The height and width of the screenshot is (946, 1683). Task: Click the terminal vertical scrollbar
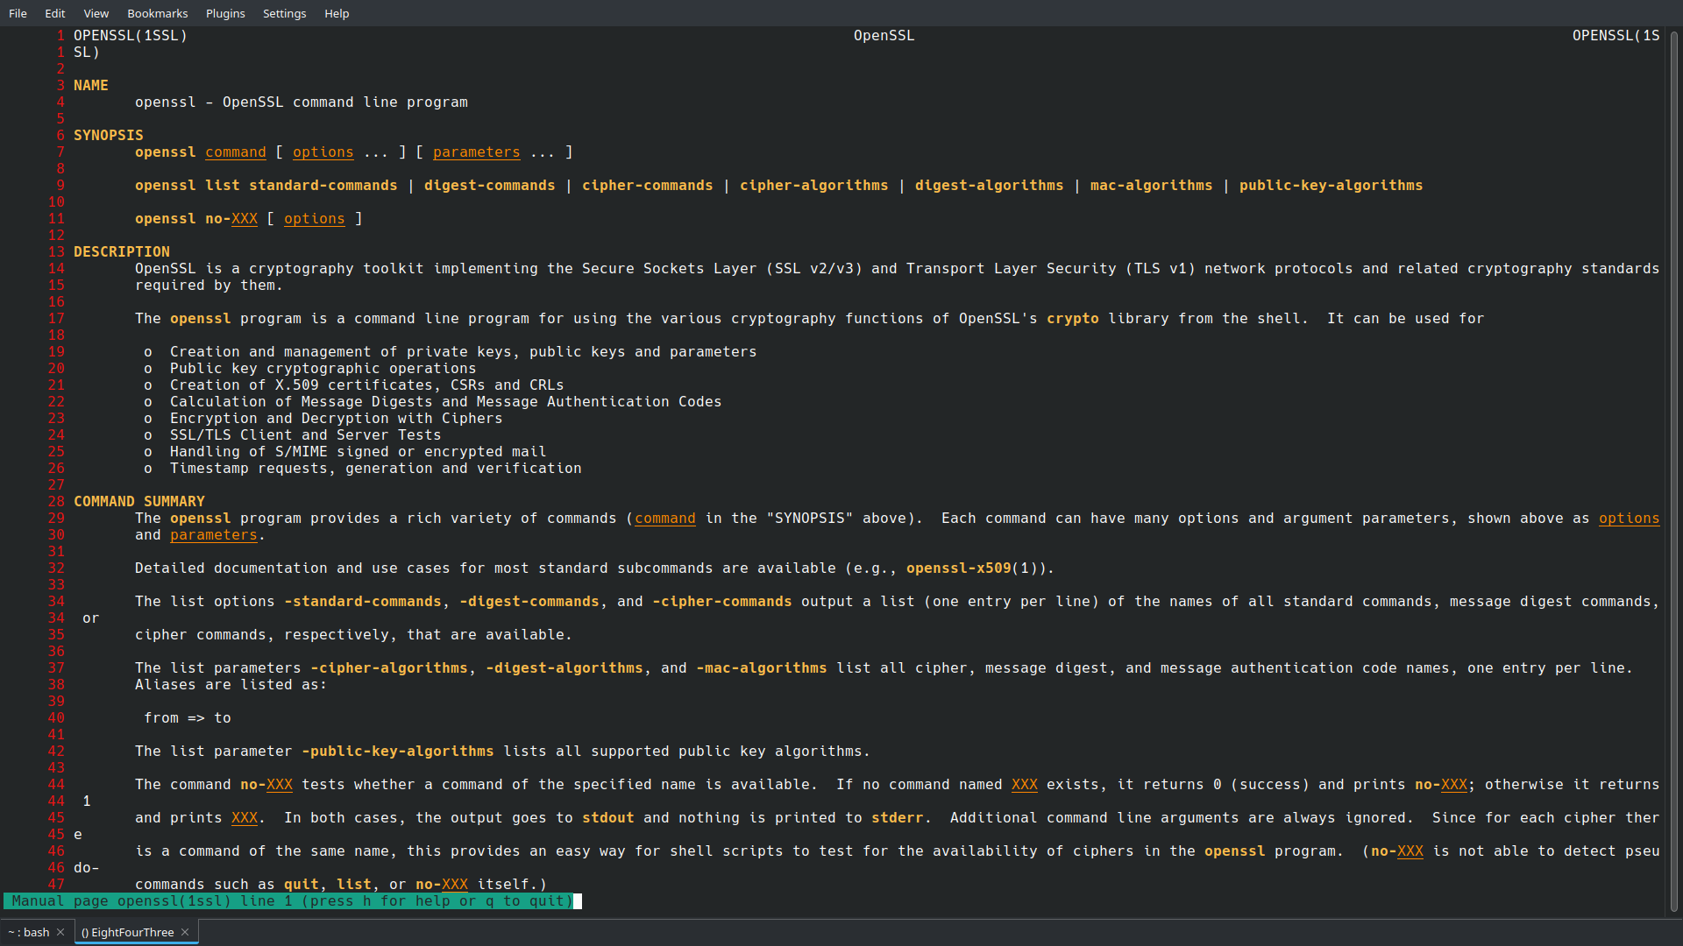(1673, 469)
